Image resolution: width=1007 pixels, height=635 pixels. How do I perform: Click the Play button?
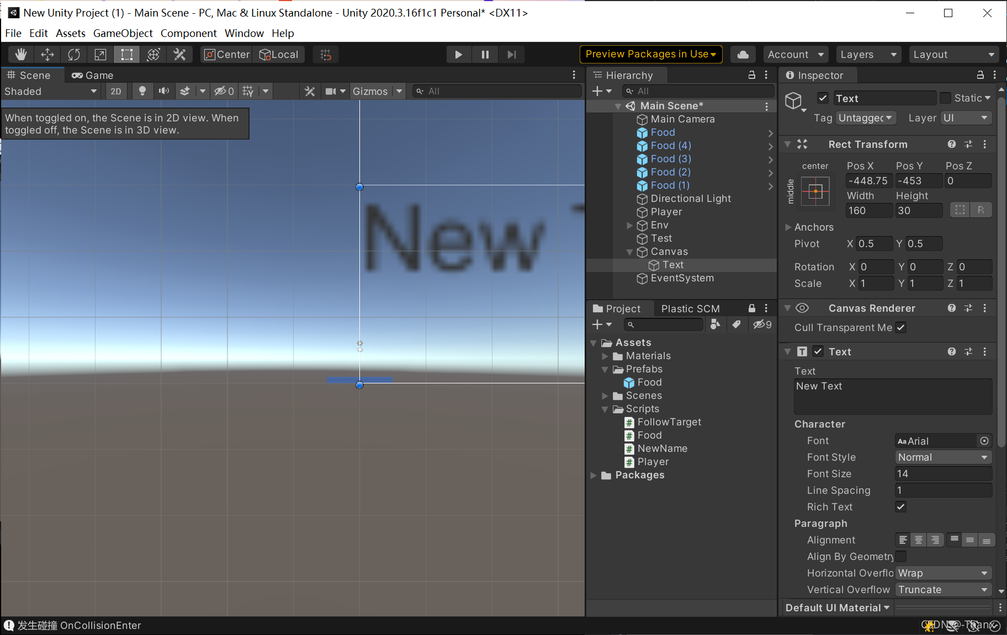point(458,55)
